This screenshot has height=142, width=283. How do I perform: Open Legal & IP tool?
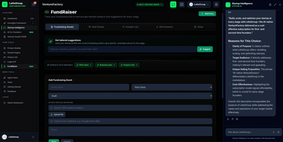tap(19, 62)
